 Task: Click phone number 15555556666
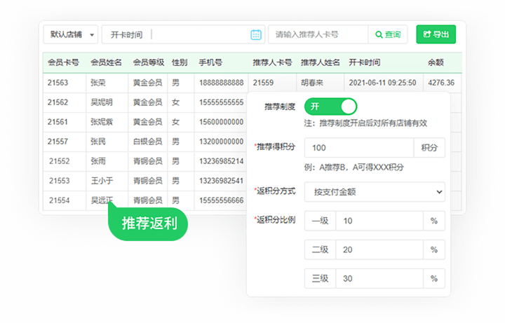(221, 200)
